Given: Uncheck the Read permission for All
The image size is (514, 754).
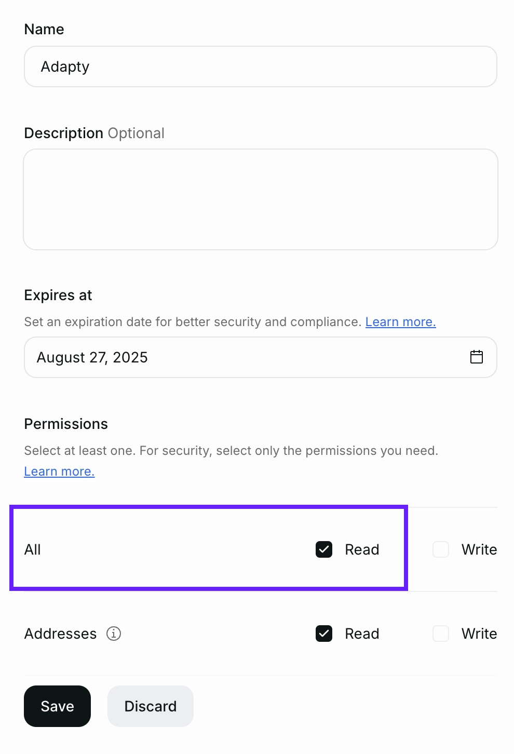Looking at the screenshot, I should pos(323,549).
